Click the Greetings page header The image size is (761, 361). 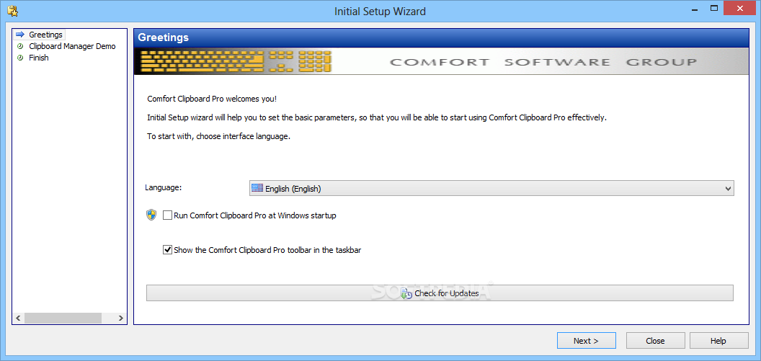(441, 37)
